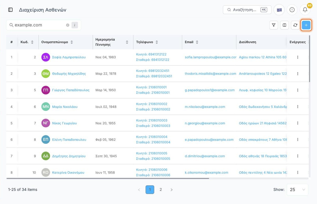The width and height of the screenshot is (317, 204).
Task: Toggle the sidebar panel icon
Action: 11,10
